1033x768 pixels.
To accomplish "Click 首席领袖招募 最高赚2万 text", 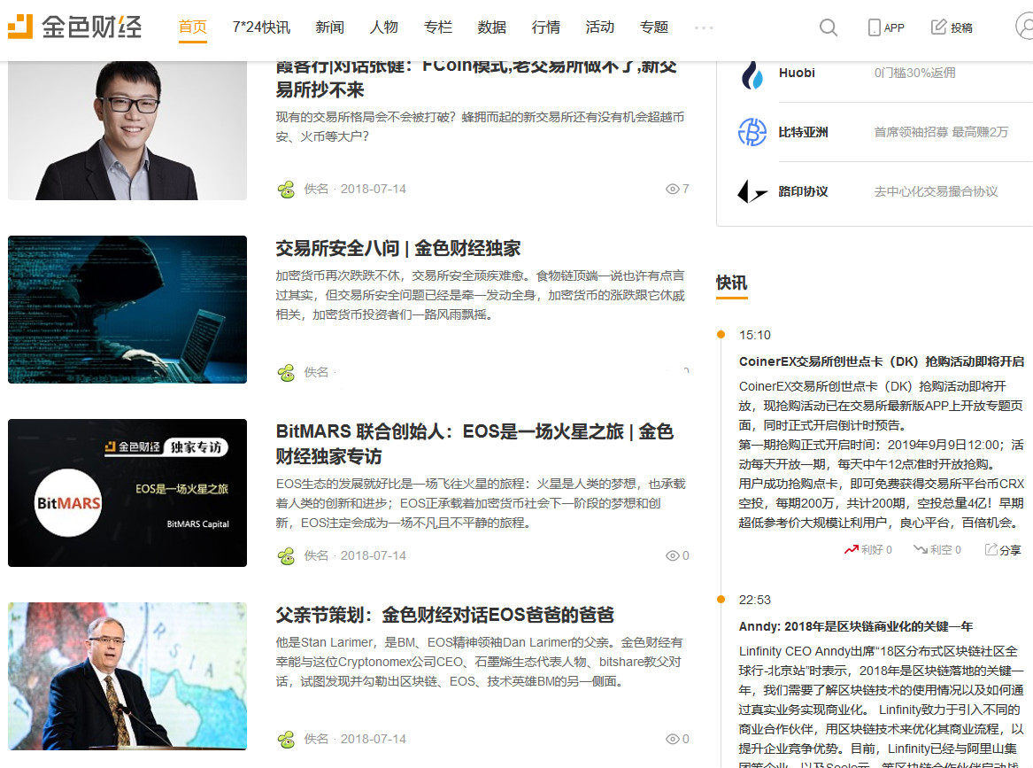I will pos(941,132).
